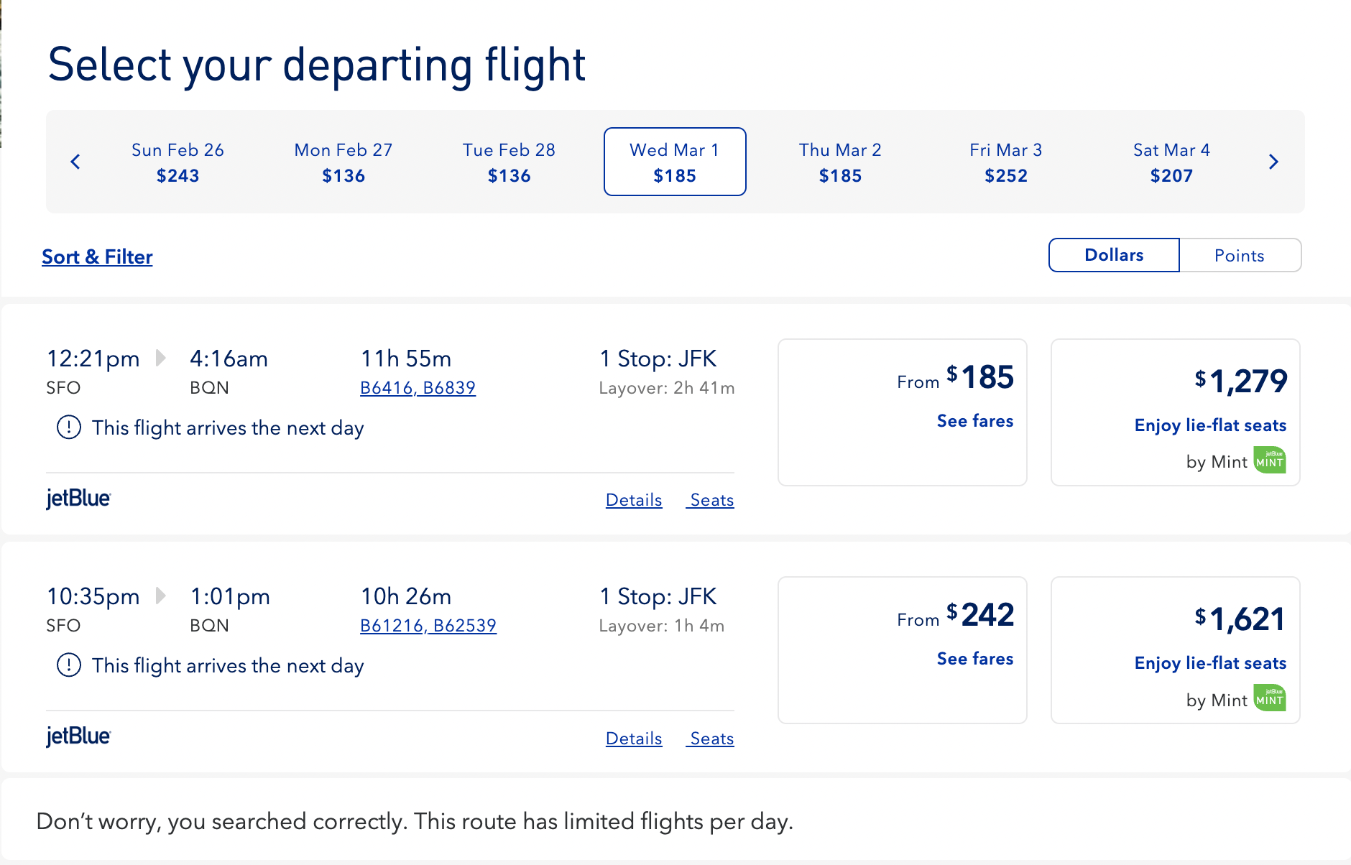Click the jetBlue logo on the second flight

pyautogui.click(x=78, y=736)
